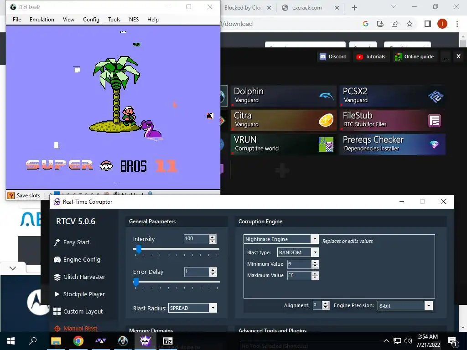
Task: Open Custom Layout in RTCV sidebar
Action: pyautogui.click(x=78, y=311)
